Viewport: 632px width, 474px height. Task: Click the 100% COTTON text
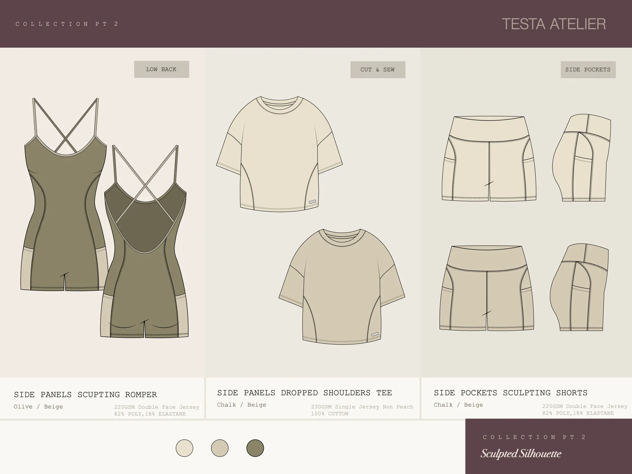coord(330,414)
